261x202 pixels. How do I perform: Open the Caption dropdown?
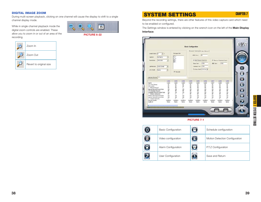(x=163, y=57)
